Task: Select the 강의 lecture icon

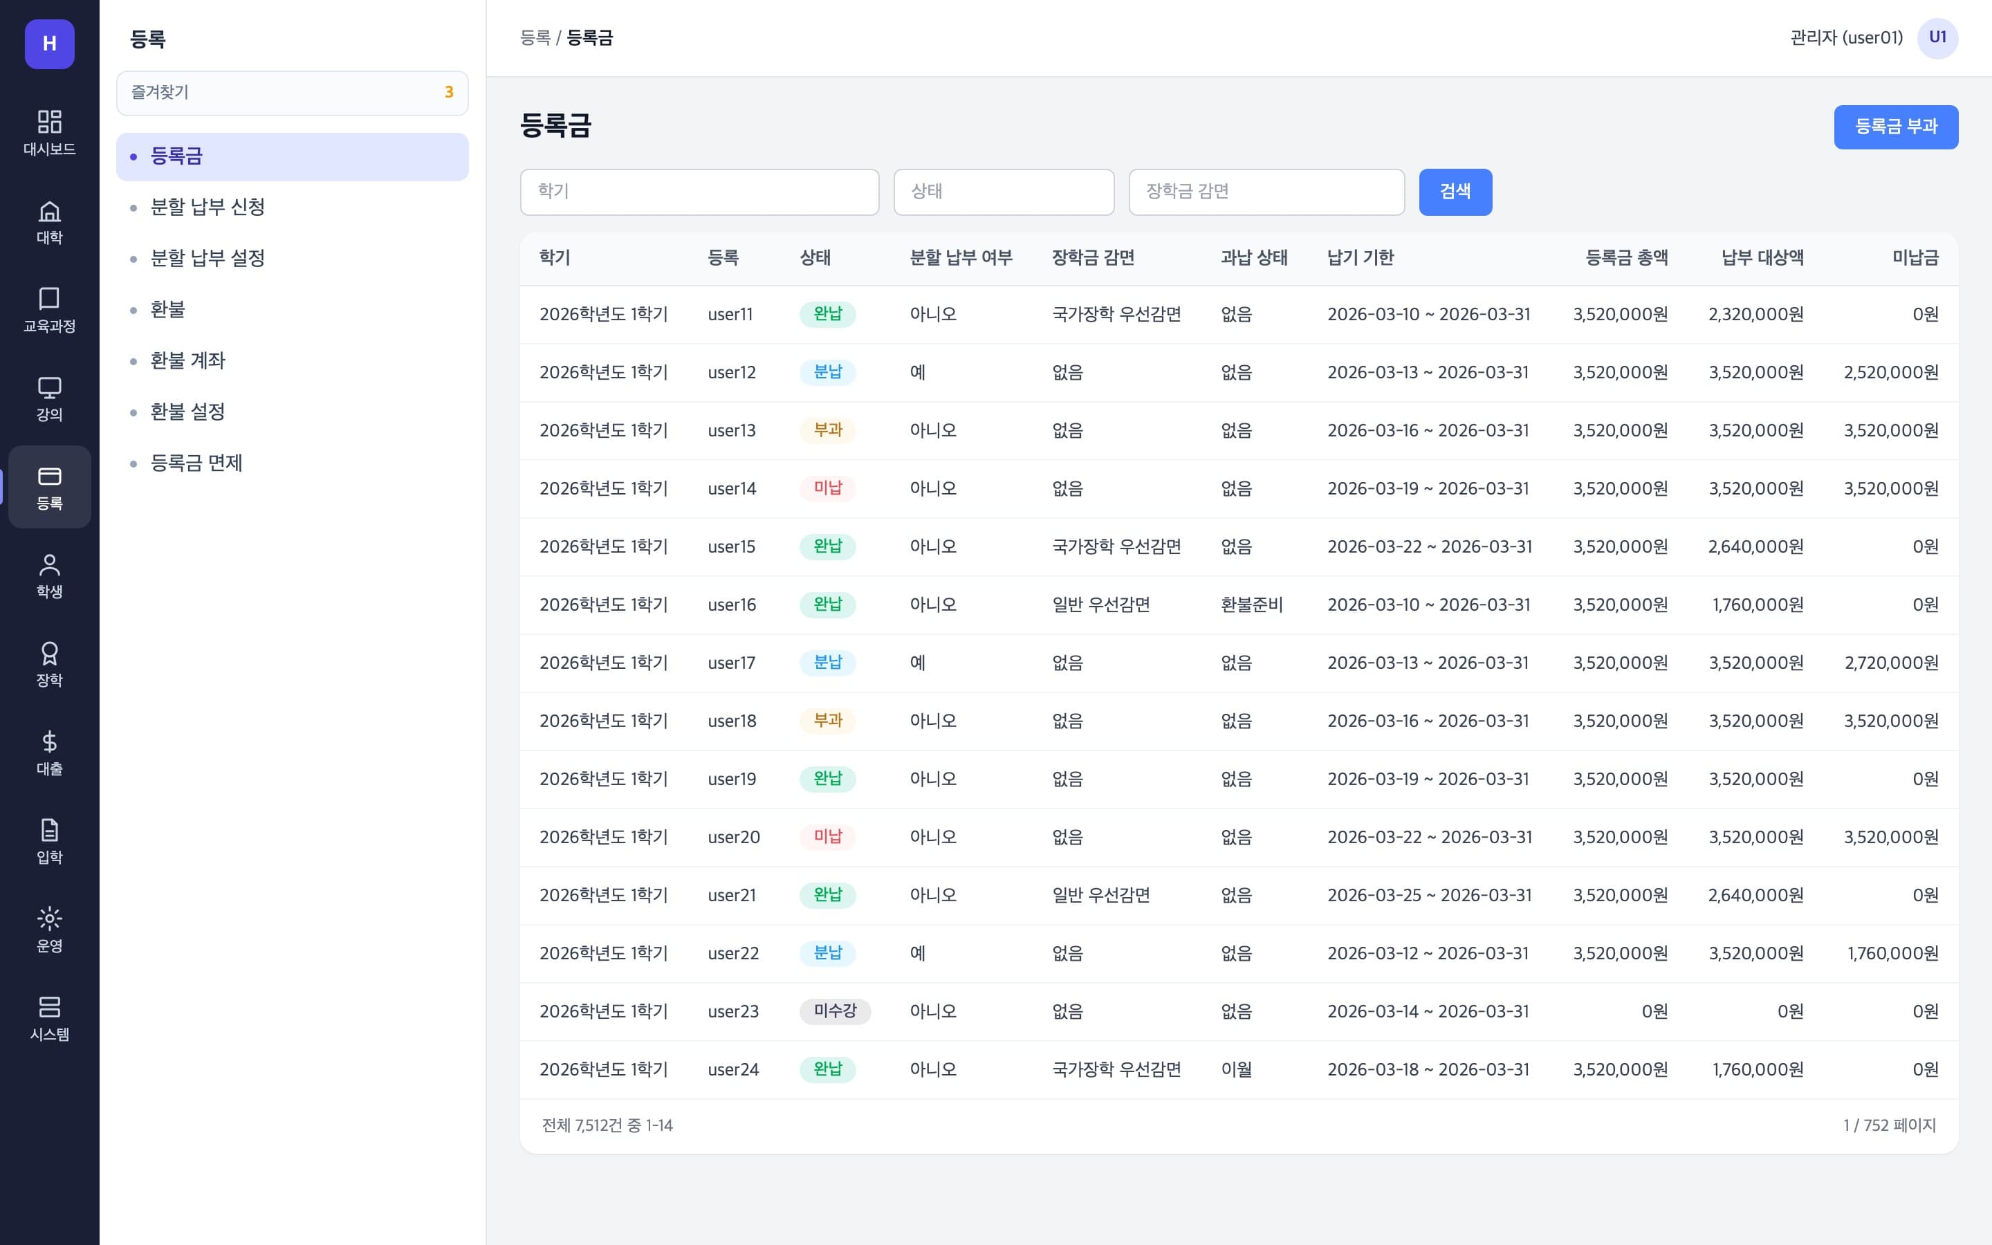Action: pyautogui.click(x=49, y=398)
